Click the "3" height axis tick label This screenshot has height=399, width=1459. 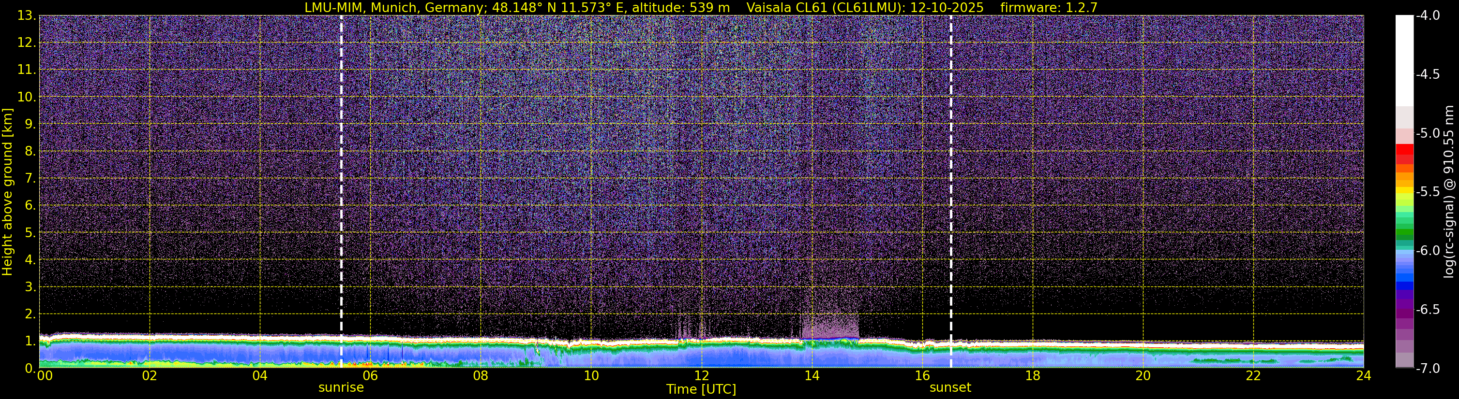point(30,287)
